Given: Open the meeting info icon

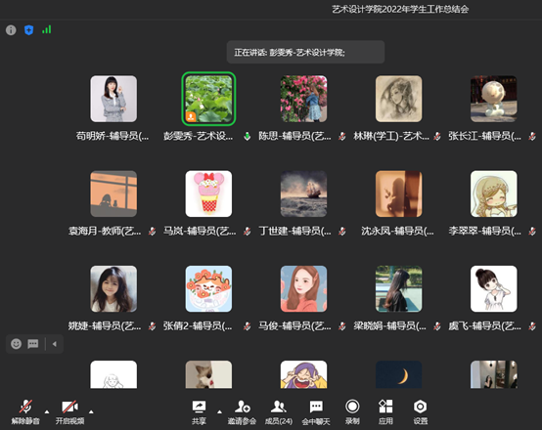Looking at the screenshot, I should 11,30.
